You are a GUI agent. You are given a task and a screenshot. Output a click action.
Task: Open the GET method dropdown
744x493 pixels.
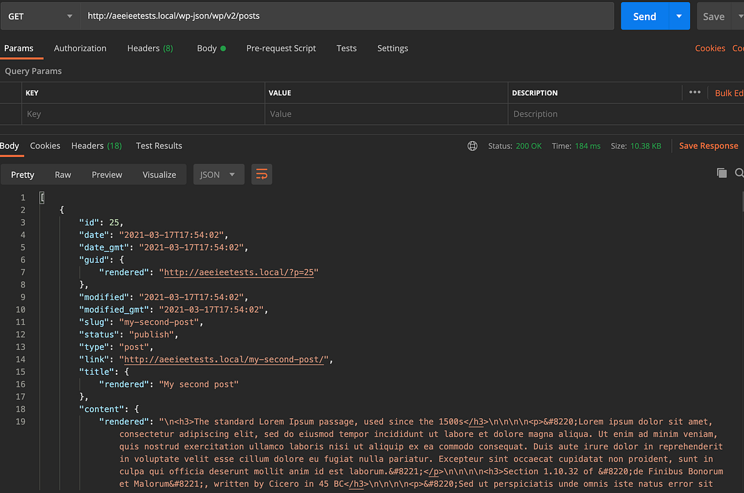click(x=40, y=16)
